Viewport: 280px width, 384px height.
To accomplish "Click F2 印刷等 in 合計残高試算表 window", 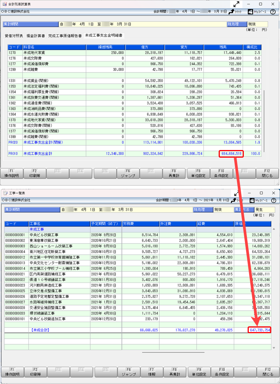I will click(35, 173).
